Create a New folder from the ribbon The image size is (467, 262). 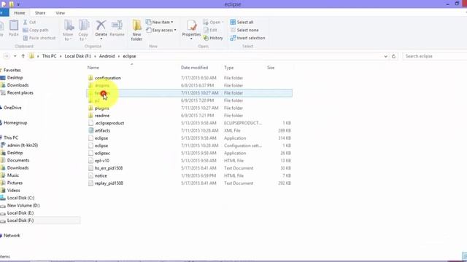[136, 30]
